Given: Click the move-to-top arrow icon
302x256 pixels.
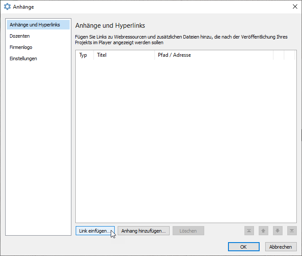Looking at the screenshot, I should [x=249, y=231].
